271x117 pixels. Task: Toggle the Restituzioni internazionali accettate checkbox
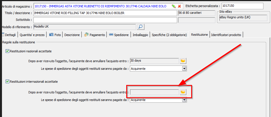[x=7, y=81]
